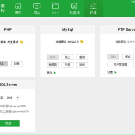This screenshot has height=135, width=135.
Task: Open the PHP folder icon beside 共生模式
Action: click(x=22, y=42)
